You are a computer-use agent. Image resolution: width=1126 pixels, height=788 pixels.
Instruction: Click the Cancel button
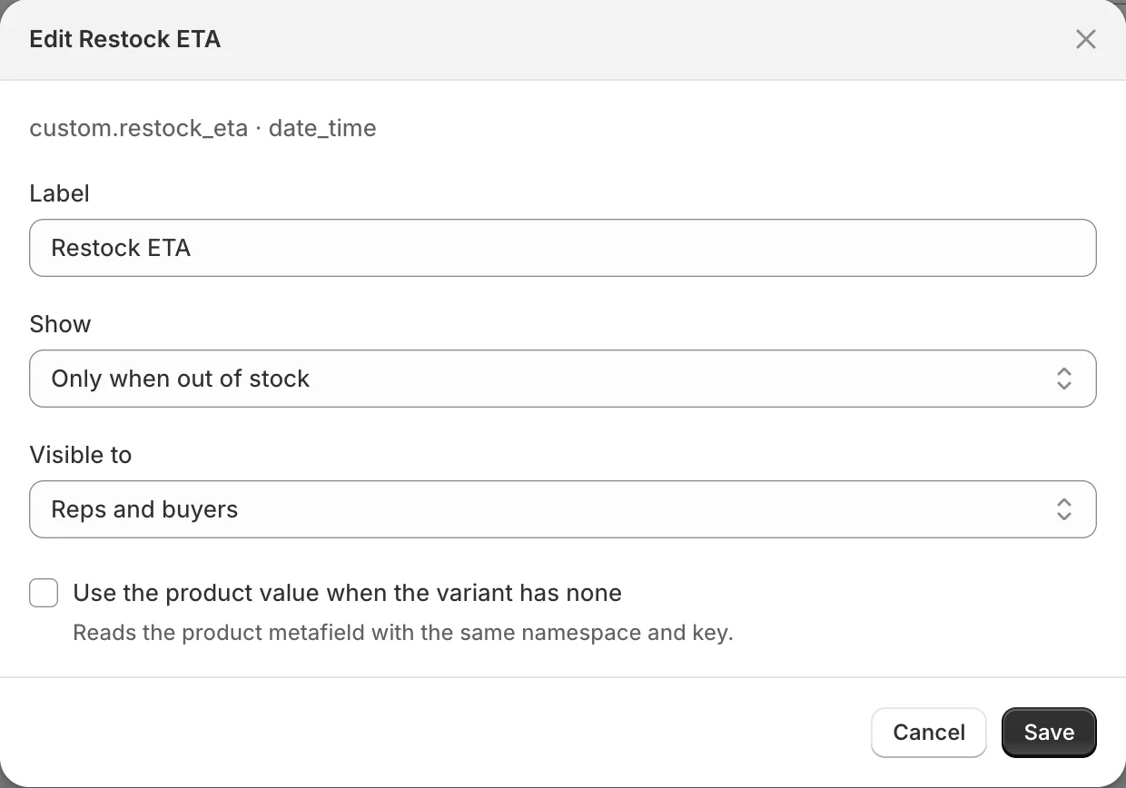pos(929,733)
